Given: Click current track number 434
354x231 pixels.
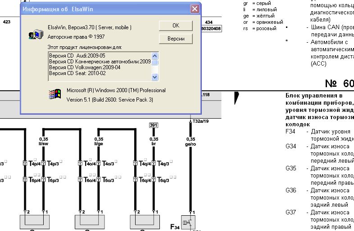Looking at the screenshot, I should pos(209,22).
